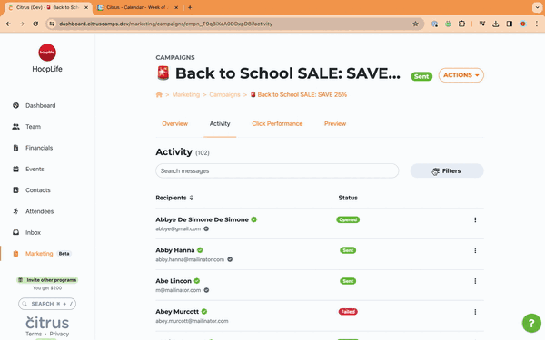Open row menu for Abbye De Simone
Screen dimensions: 545x340
tap(475, 220)
